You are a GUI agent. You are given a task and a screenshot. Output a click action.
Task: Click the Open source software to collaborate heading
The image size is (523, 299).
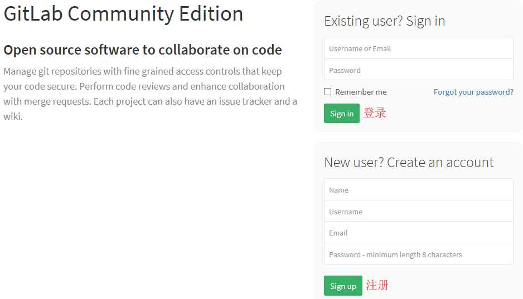point(143,50)
